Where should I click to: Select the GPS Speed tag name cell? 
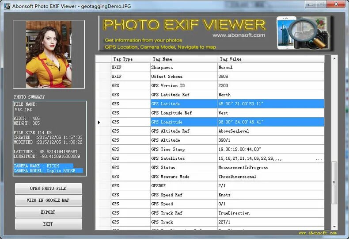184,204
